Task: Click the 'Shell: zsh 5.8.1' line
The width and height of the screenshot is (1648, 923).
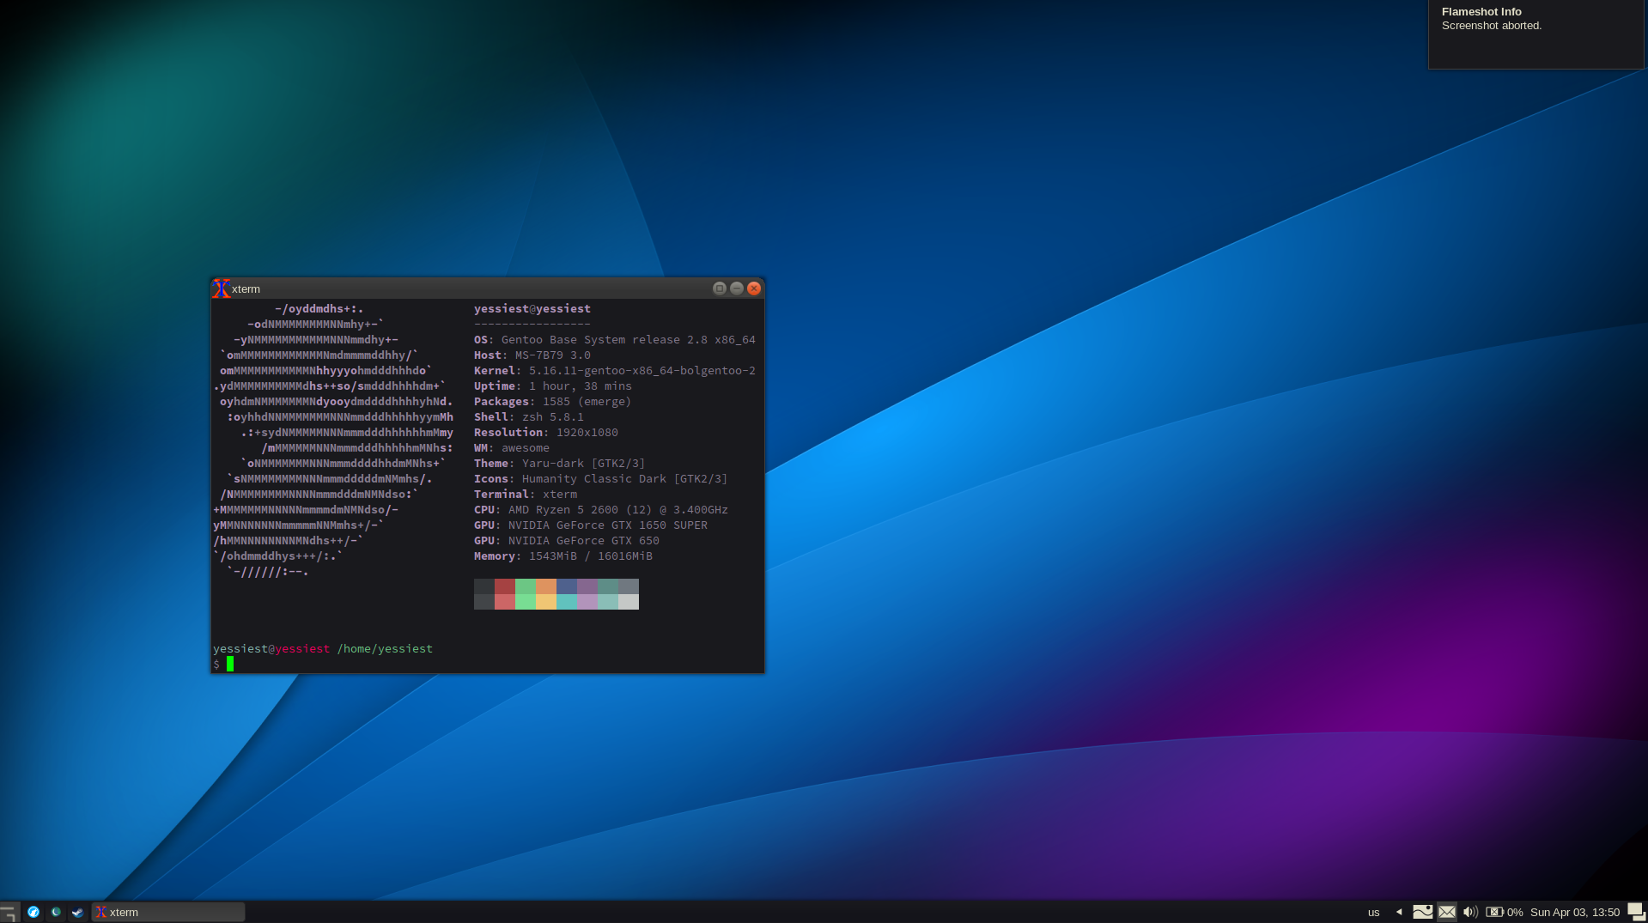Action: pyautogui.click(x=529, y=417)
